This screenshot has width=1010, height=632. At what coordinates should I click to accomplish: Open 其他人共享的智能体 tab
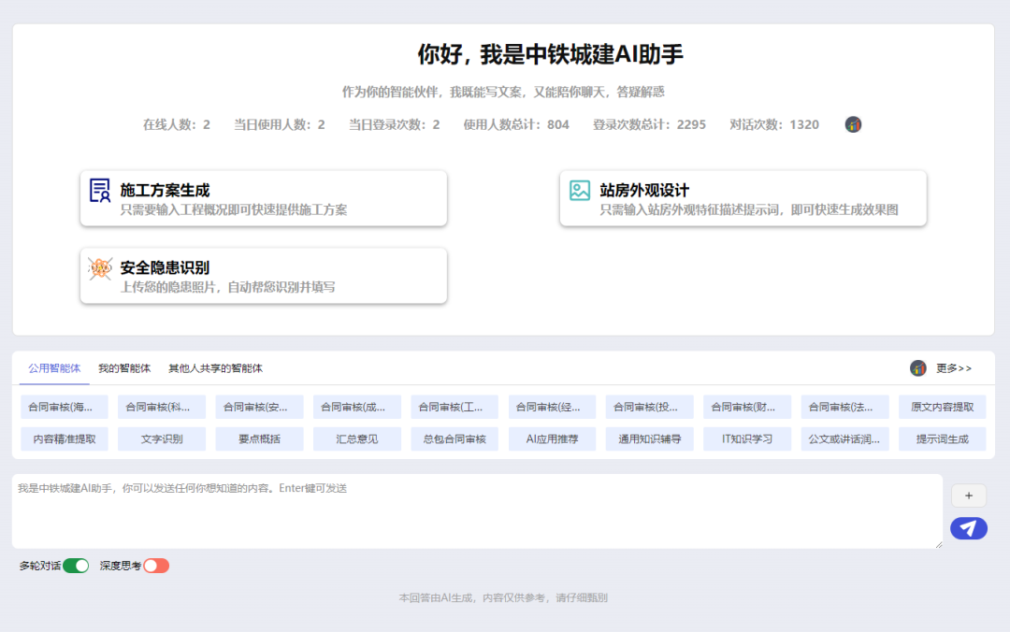pyautogui.click(x=215, y=368)
